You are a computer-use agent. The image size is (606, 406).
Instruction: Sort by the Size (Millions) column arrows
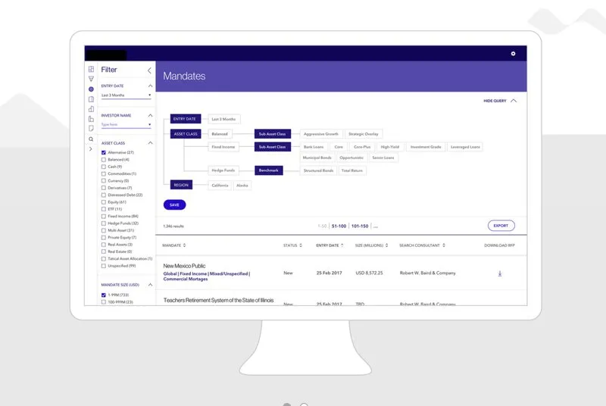pyautogui.click(x=386, y=245)
